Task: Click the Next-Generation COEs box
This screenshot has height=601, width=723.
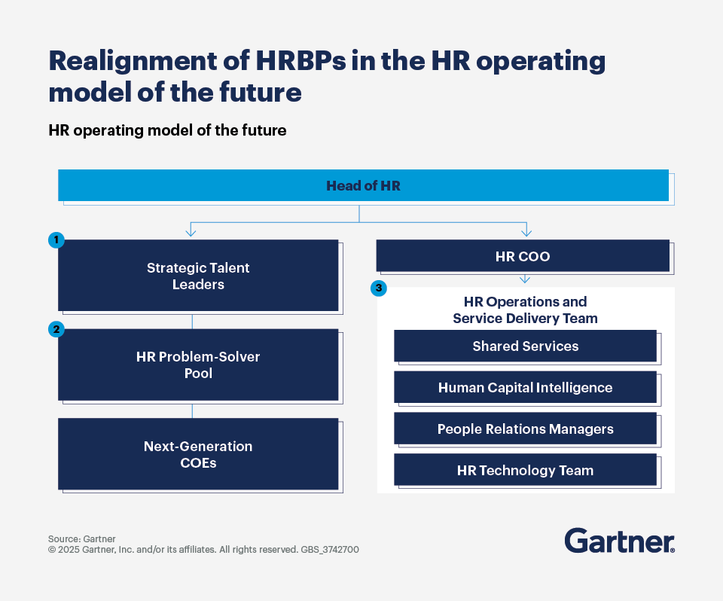Action: point(198,454)
